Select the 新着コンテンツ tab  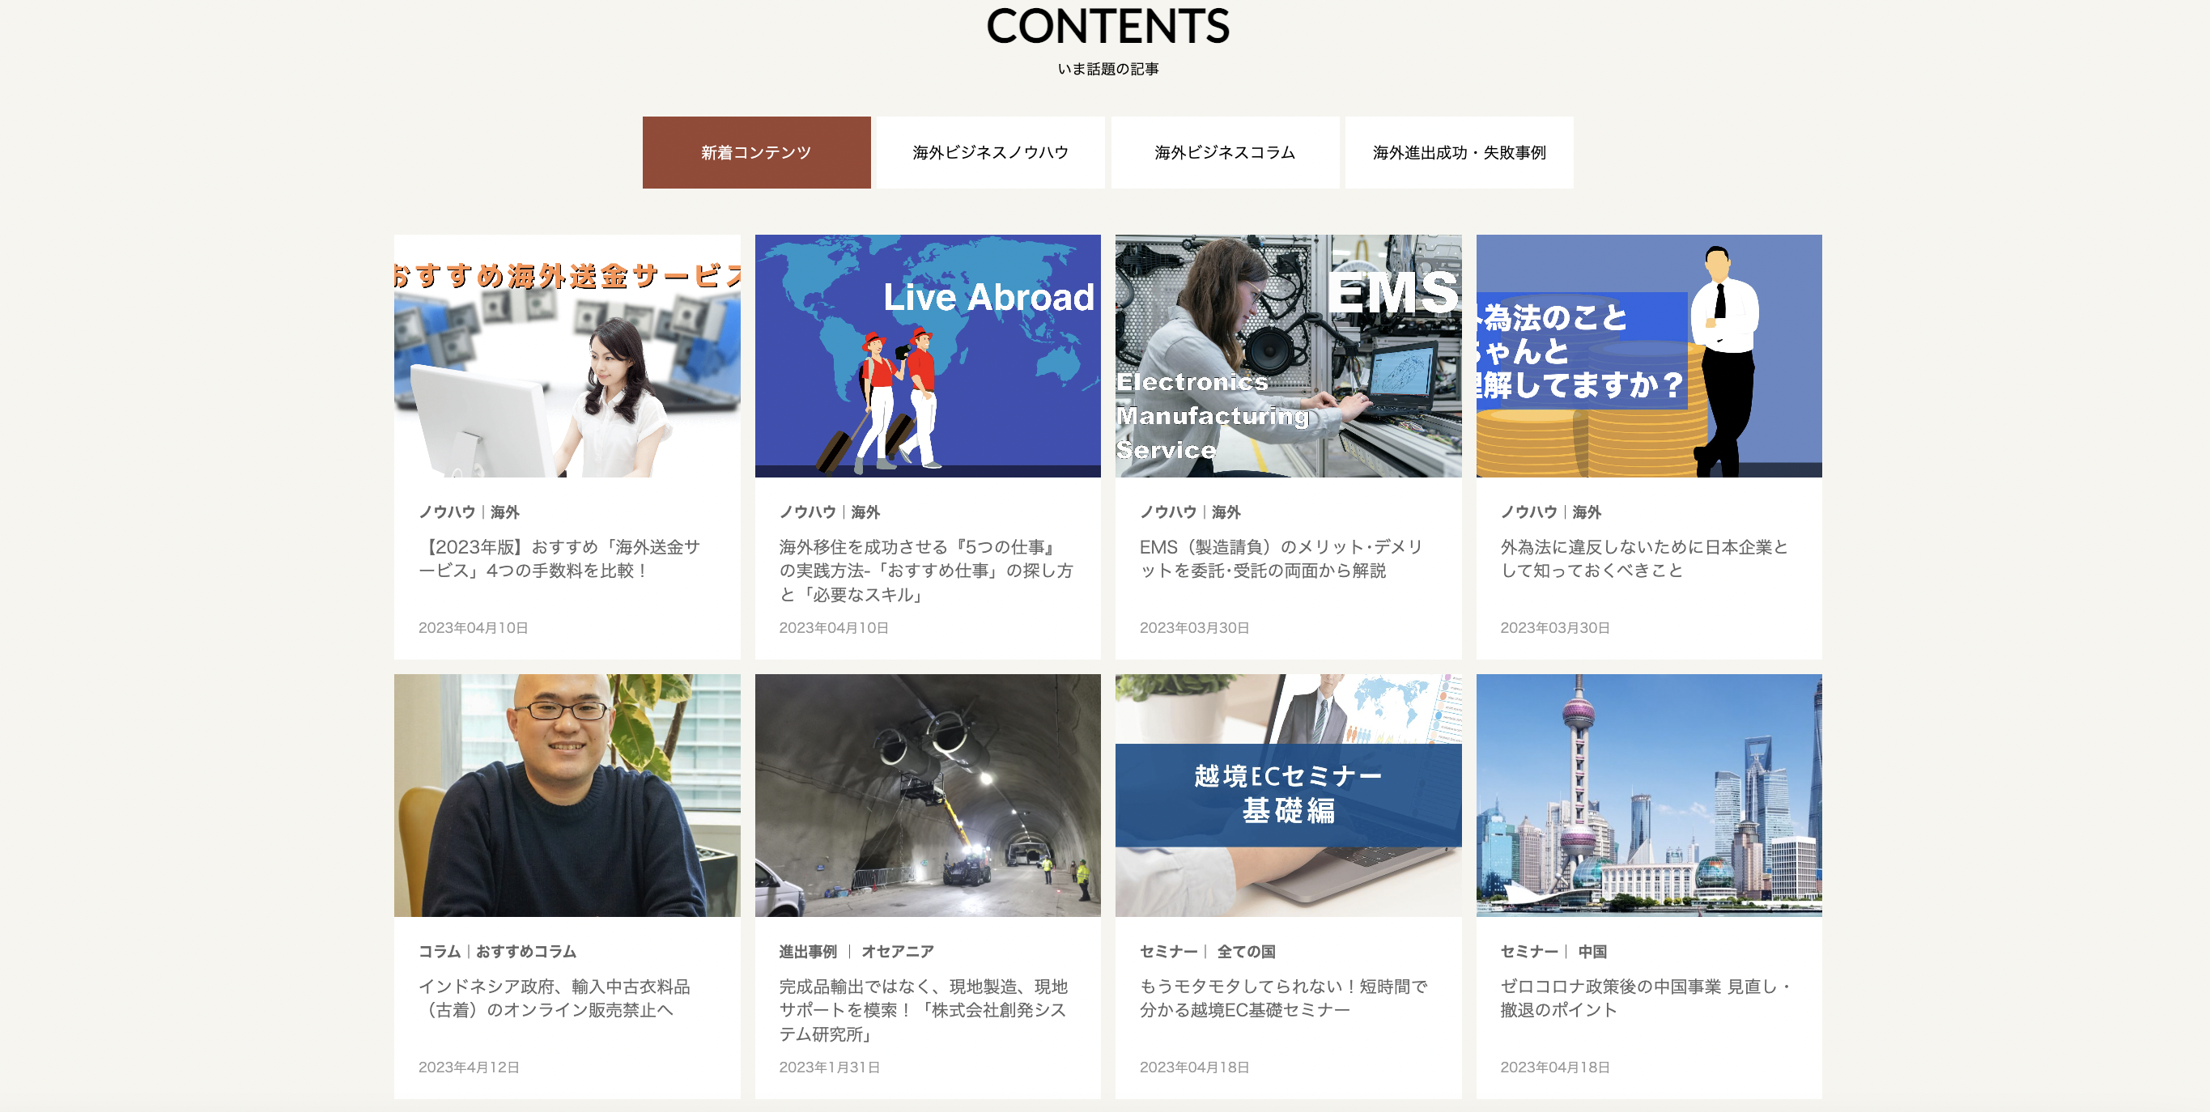756,153
